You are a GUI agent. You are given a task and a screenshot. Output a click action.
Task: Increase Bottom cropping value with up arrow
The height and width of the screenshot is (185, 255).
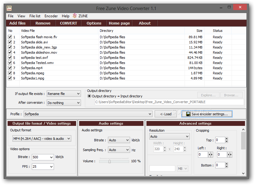tap(227, 164)
